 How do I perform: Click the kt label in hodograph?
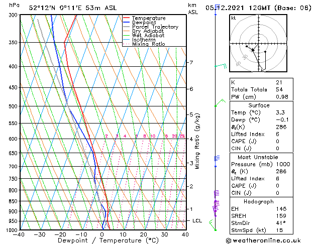(x=233, y=18)
